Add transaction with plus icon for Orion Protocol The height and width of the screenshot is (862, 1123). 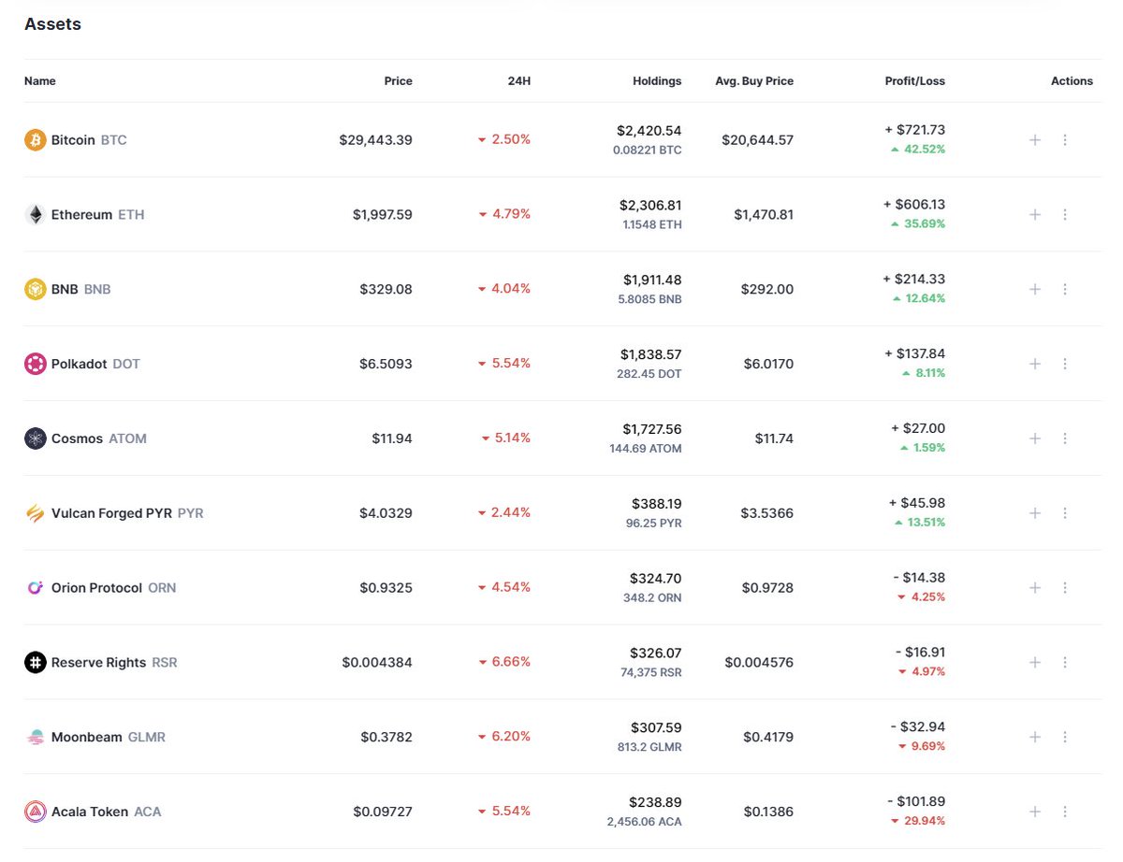click(x=1035, y=588)
